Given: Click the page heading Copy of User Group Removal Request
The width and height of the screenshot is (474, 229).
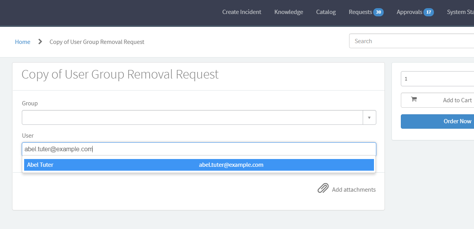Looking at the screenshot, I should 120,74.
